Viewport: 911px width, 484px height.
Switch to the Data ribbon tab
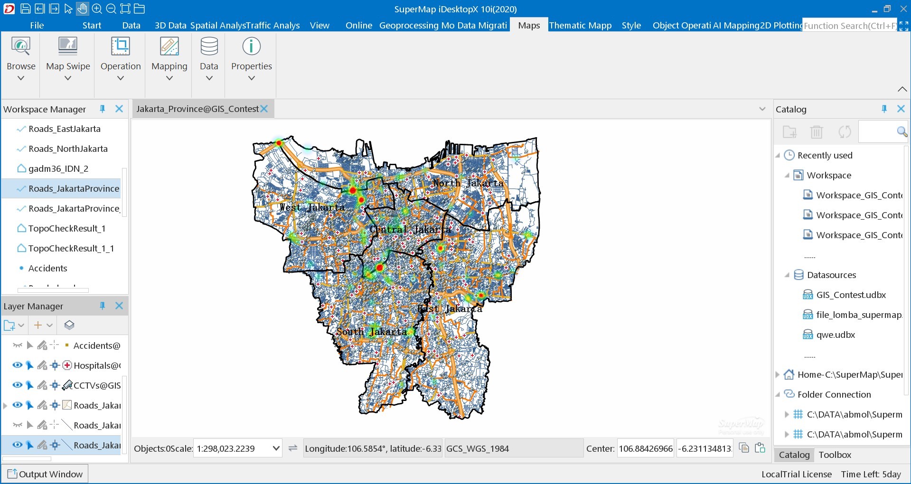pos(131,26)
